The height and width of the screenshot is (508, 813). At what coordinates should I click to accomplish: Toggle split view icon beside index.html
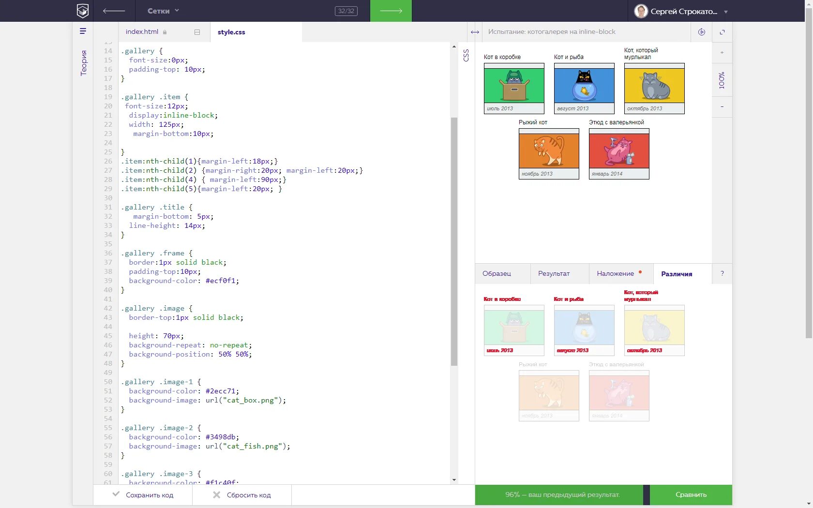pyautogui.click(x=197, y=32)
